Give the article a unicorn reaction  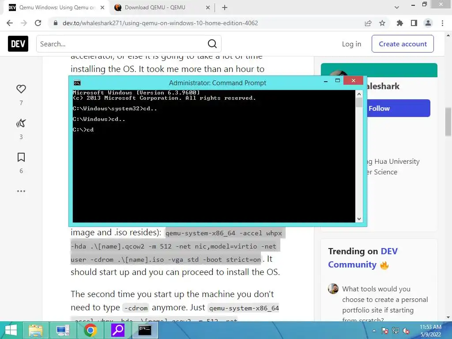pos(21,123)
